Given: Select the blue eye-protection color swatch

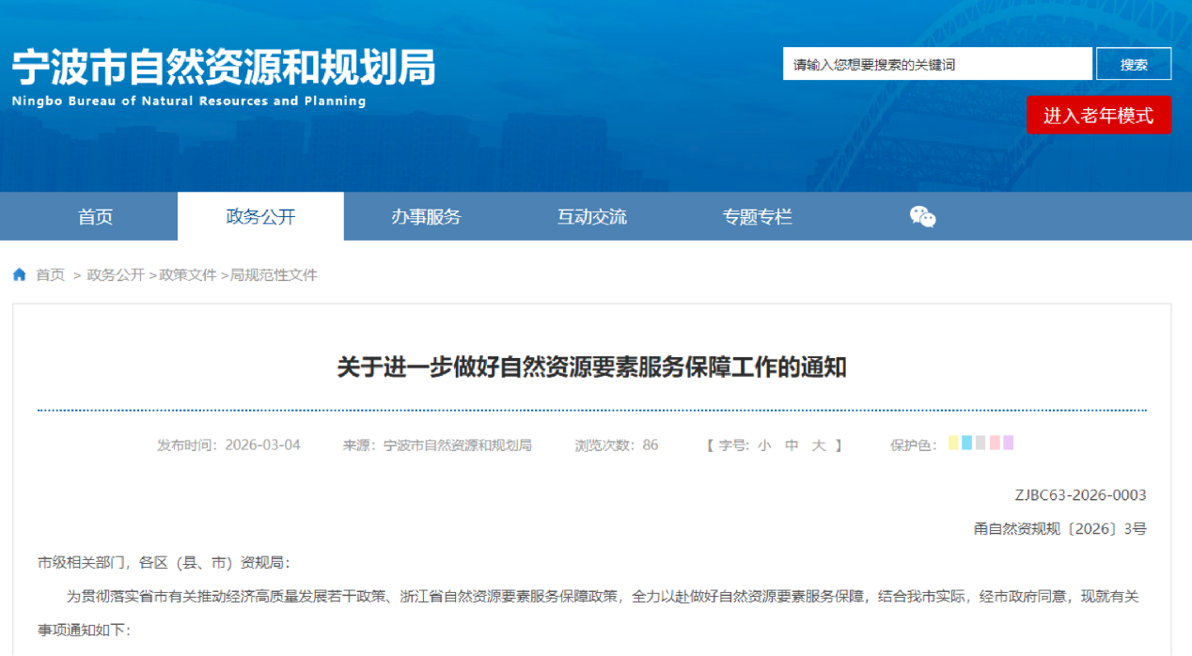Looking at the screenshot, I should (966, 444).
